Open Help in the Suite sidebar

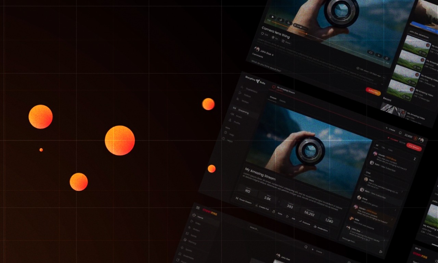click(x=229, y=134)
